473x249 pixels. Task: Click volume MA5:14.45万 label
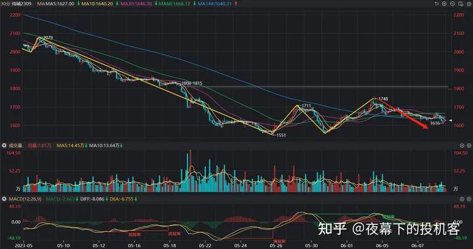point(70,145)
